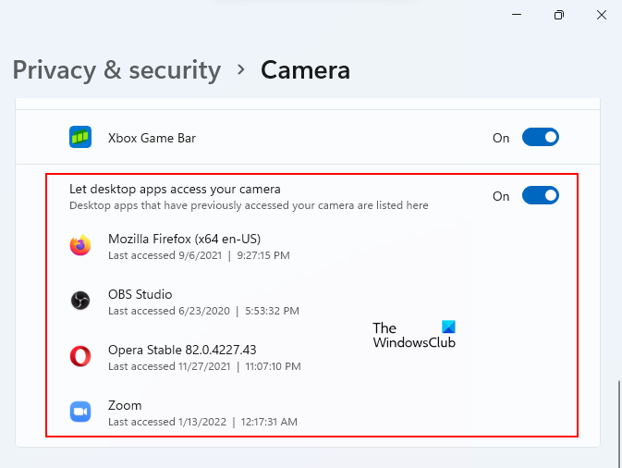The height and width of the screenshot is (468, 622).
Task: Turn off Xbox Game Bar camera access
Action: pos(541,138)
